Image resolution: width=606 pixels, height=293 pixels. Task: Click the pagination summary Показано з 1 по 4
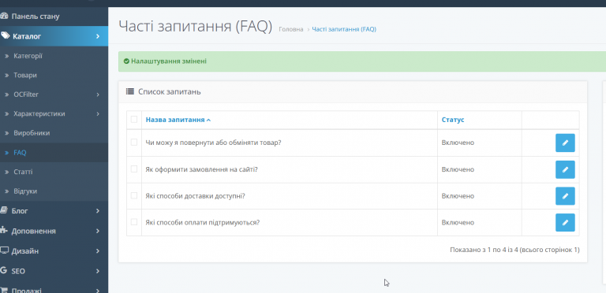[514, 250]
